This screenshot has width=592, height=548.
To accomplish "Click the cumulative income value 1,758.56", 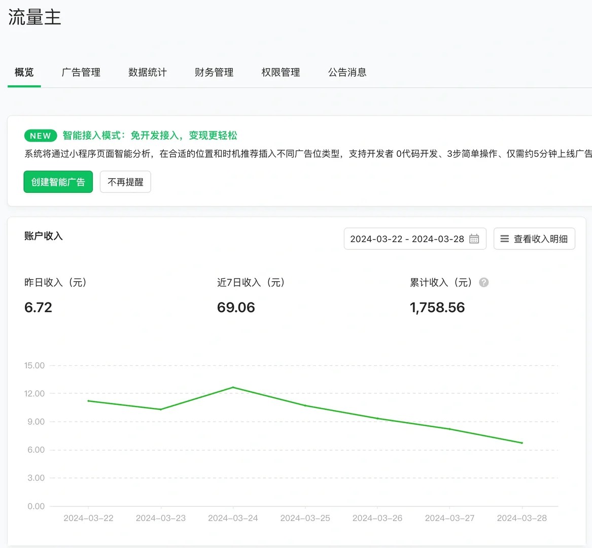I will tap(437, 307).
